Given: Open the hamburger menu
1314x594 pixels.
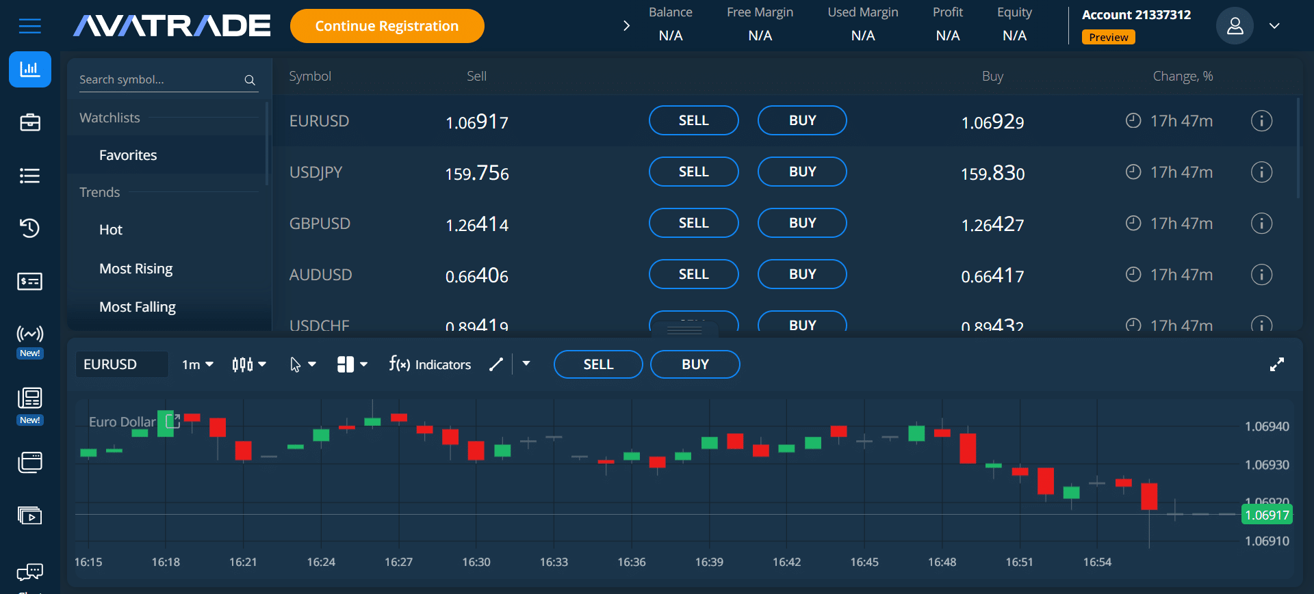Looking at the screenshot, I should tap(29, 26).
